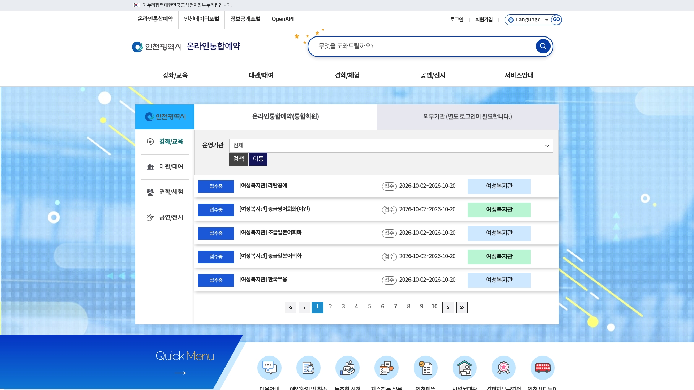The height and width of the screenshot is (390, 694).
Task: Go to next page with single-right arrow
Action: pyautogui.click(x=448, y=308)
